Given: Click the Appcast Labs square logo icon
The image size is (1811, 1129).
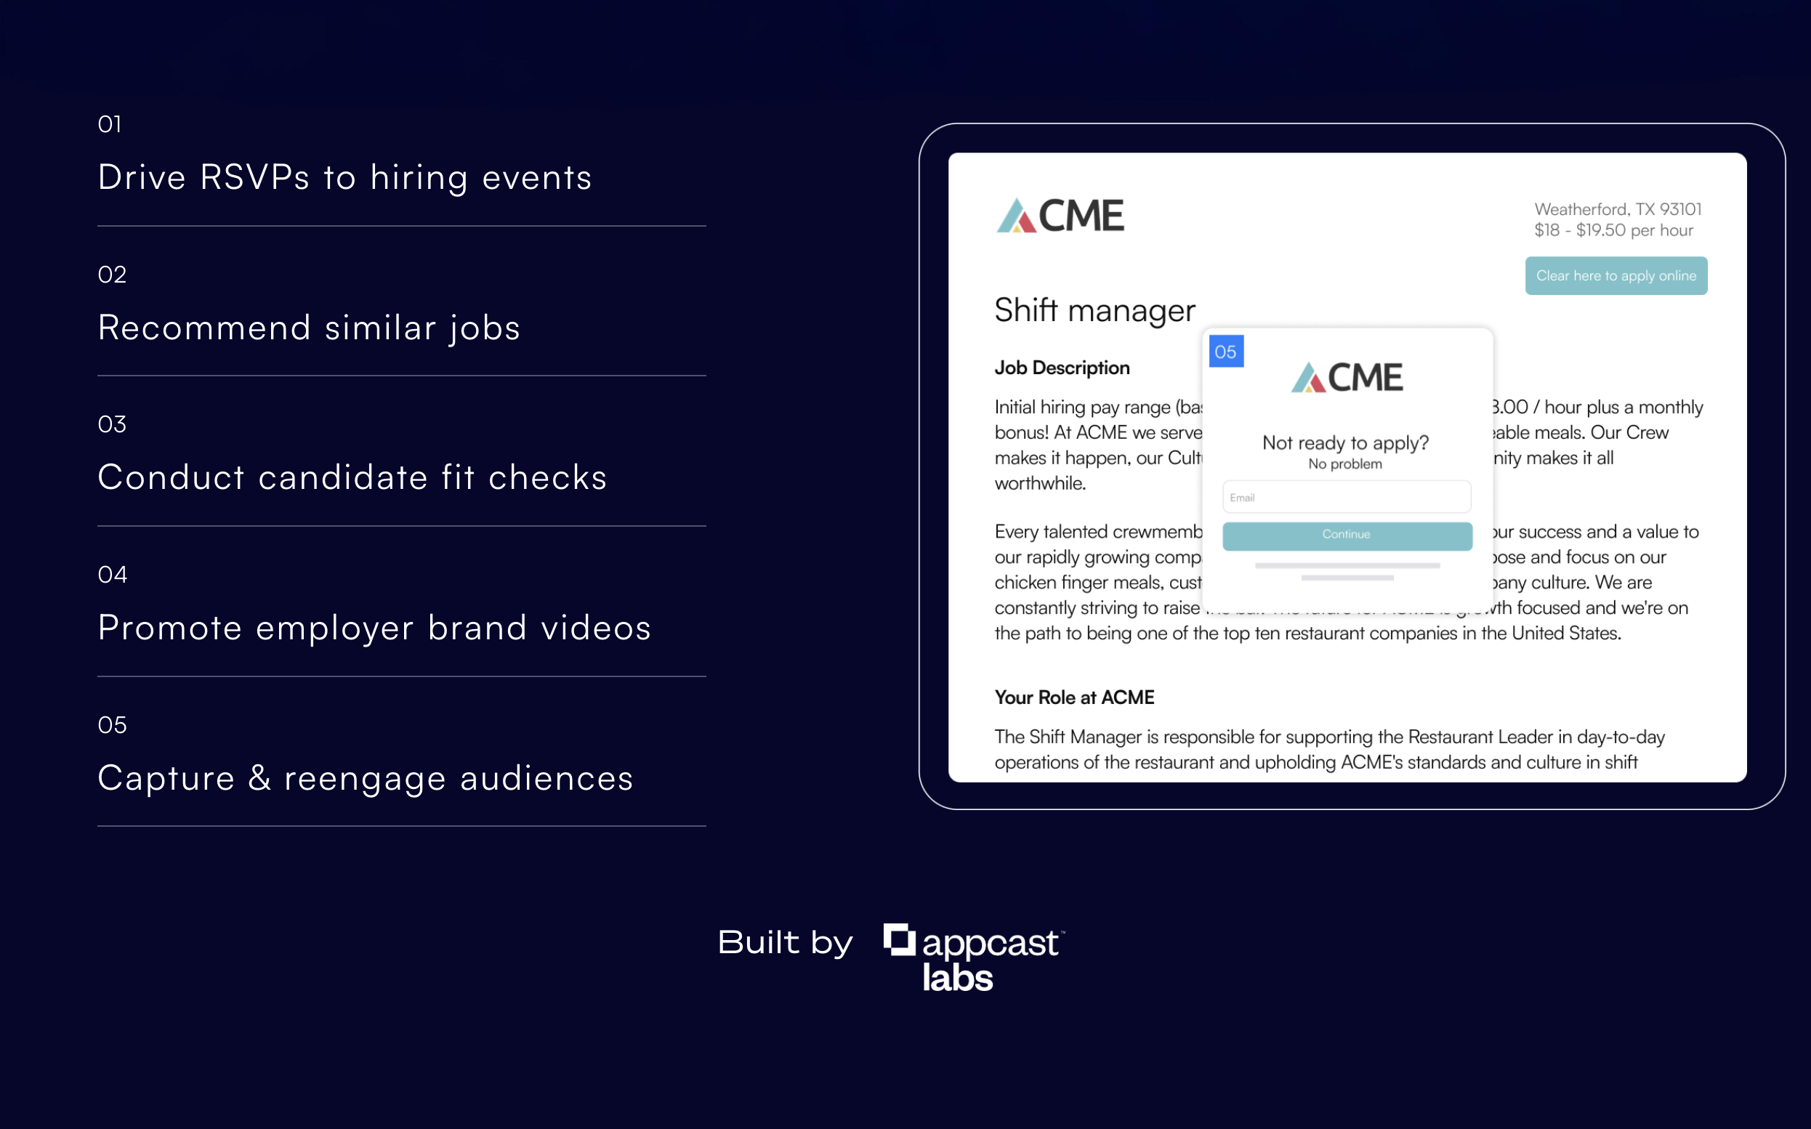Looking at the screenshot, I should tap(898, 939).
